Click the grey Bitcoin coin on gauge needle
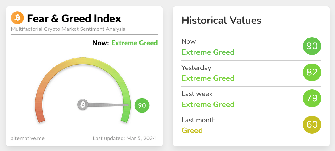The width and height of the screenshot is (335, 151). click(83, 104)
